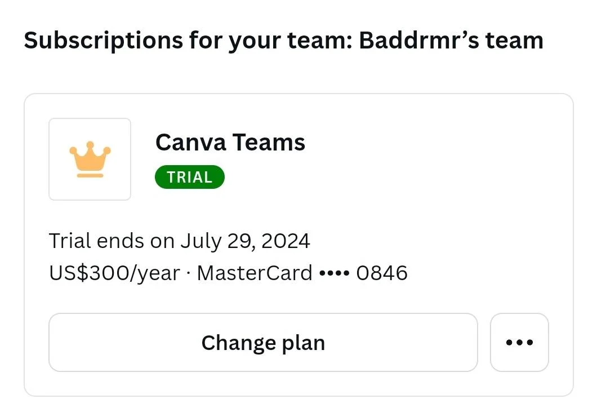Click the Canva Teams plan title
The image size is (606, 403).
230,143
